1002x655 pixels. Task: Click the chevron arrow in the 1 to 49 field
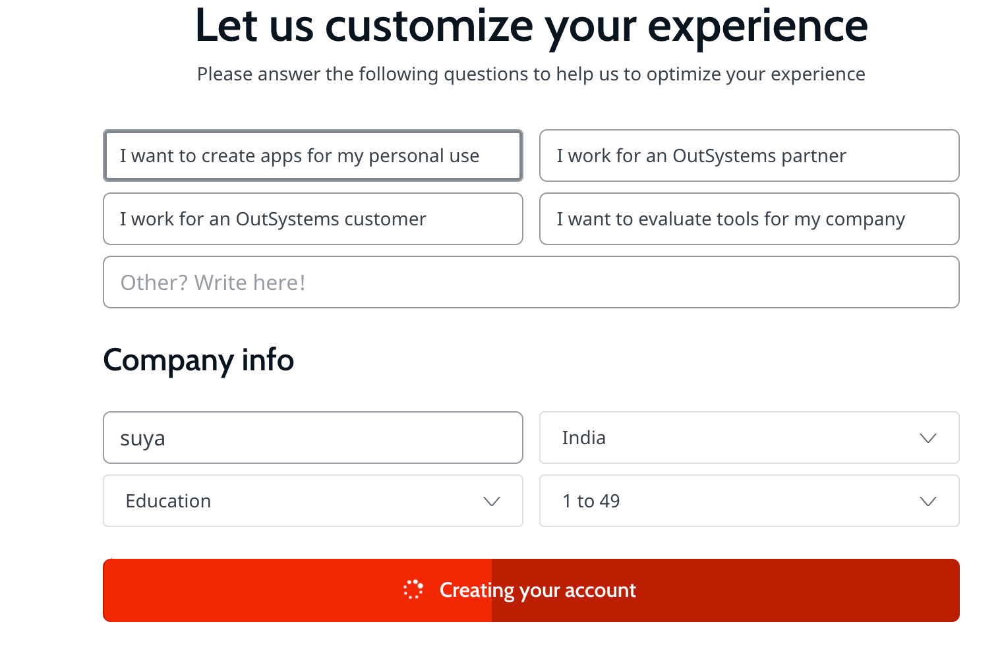tap(928, 501)
